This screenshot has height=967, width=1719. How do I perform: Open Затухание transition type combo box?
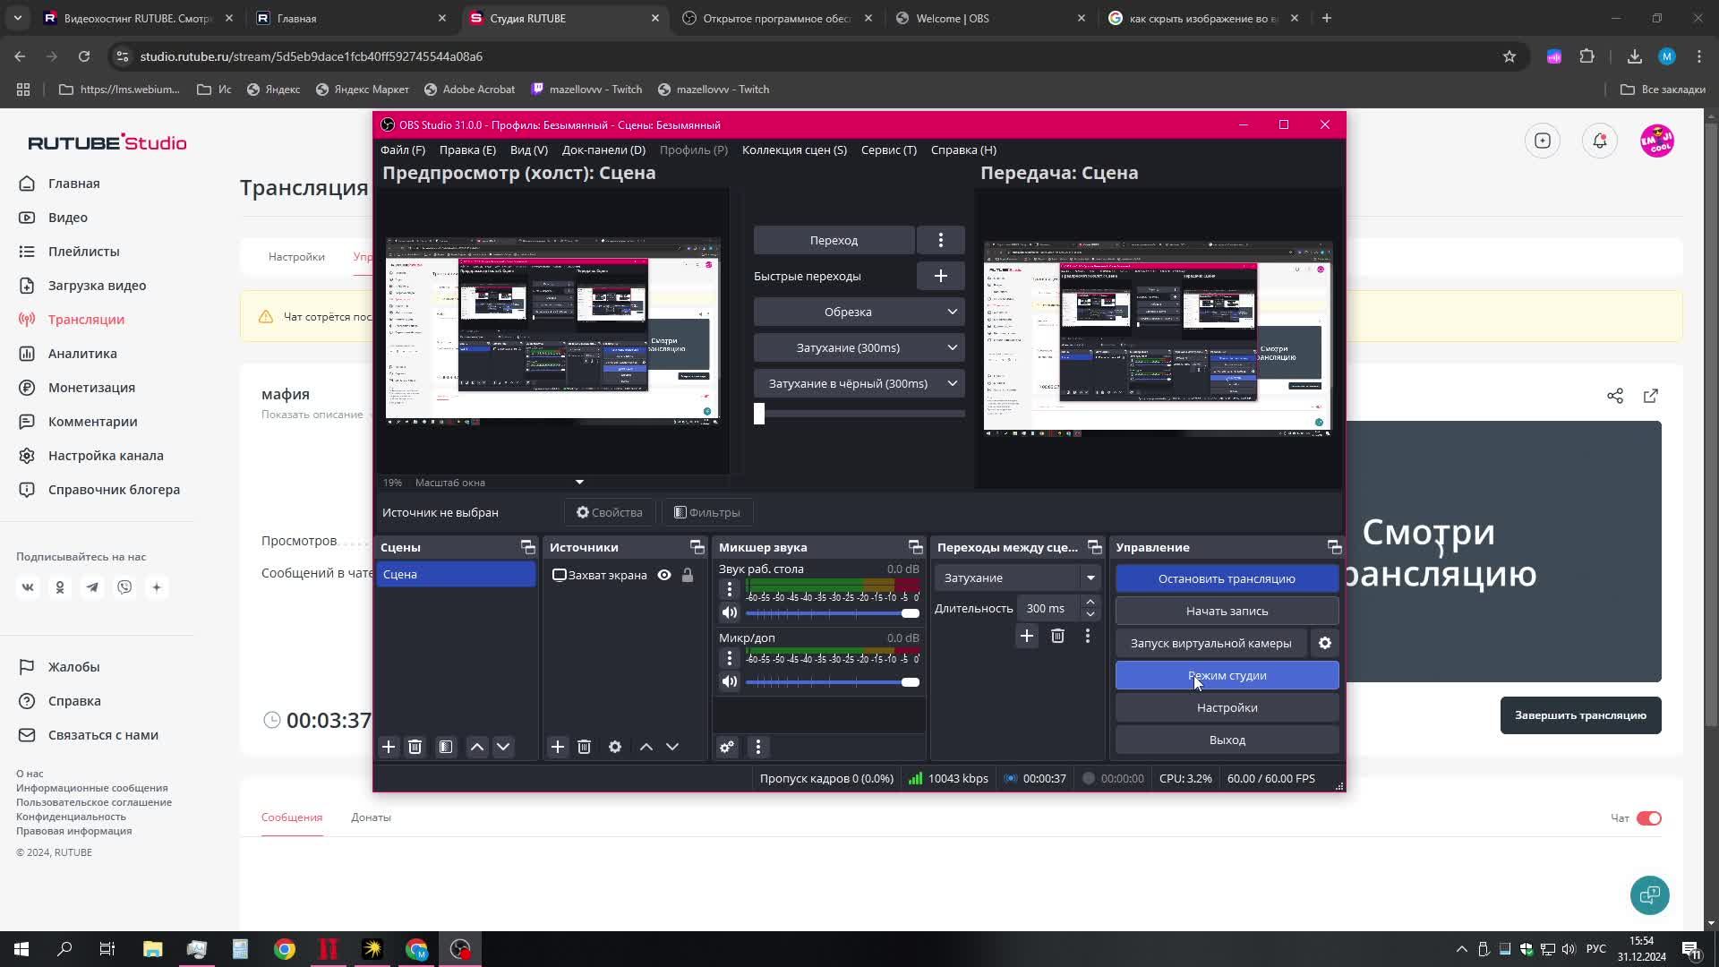tap(1017, 578)
